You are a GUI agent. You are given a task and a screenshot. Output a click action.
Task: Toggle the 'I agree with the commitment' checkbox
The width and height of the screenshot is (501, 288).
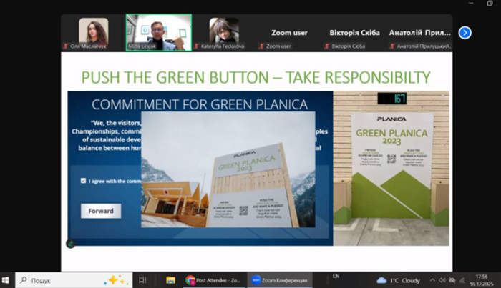click(x=84, y=181)
